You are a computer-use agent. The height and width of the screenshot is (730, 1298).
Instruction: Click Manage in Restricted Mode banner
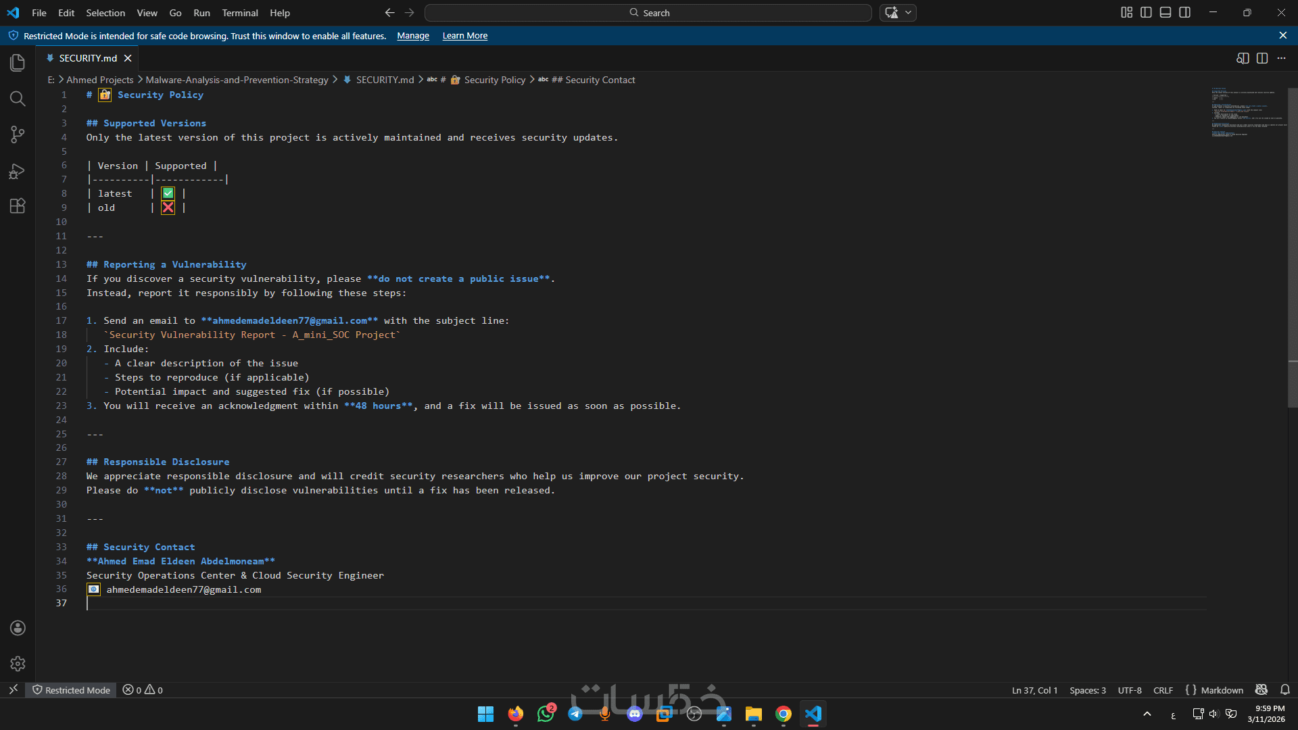click(x=413, y=36)
